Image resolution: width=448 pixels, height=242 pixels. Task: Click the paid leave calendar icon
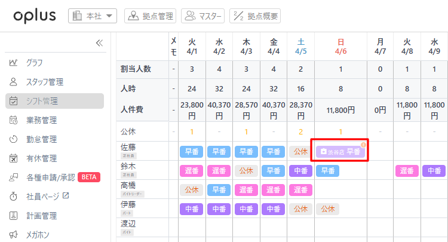tap(14, 158)
